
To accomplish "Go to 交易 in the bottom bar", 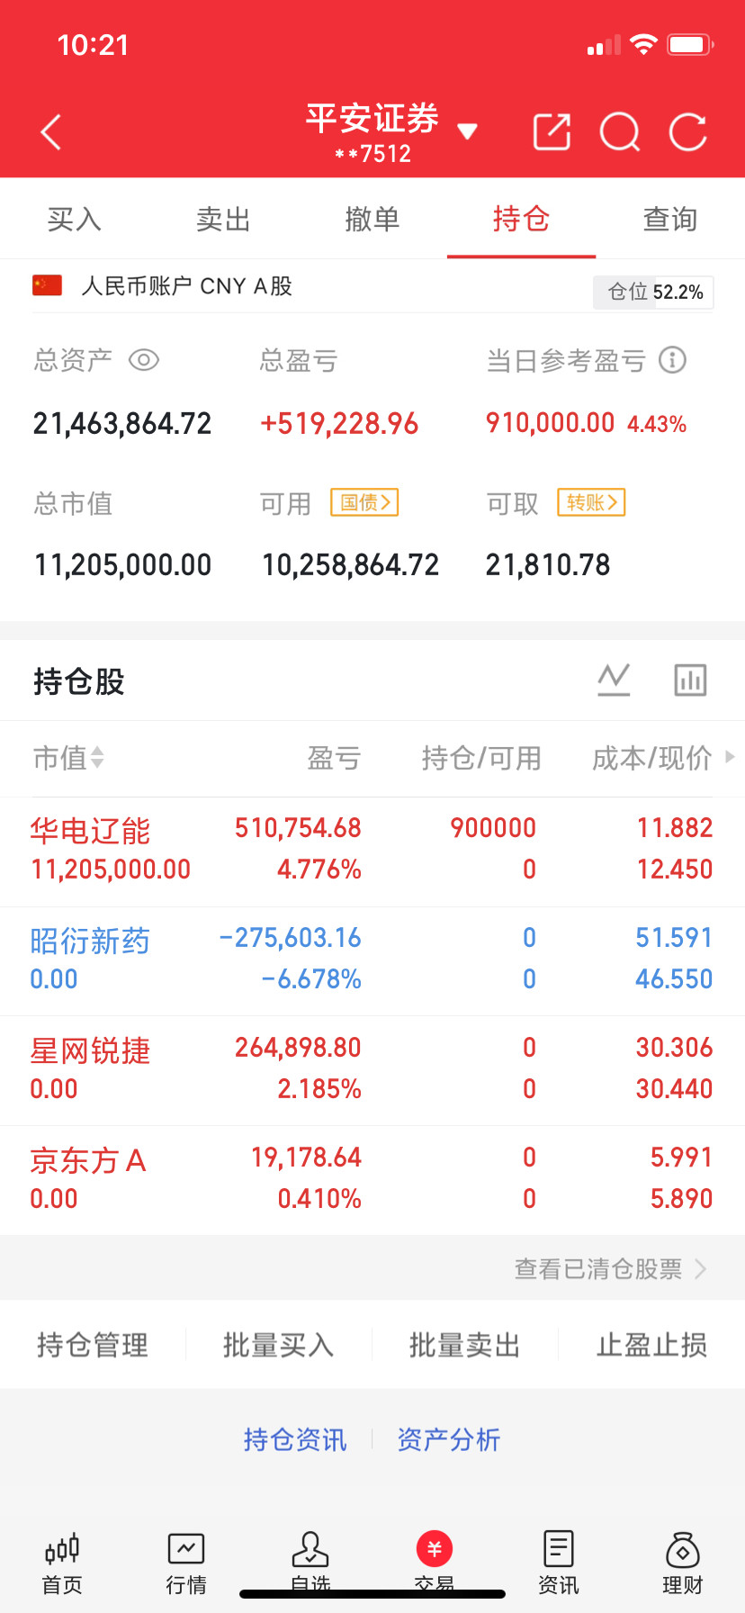I will 435,1564.
